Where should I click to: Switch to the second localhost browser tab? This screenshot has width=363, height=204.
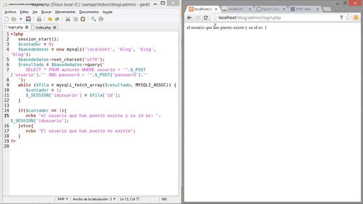237,9
